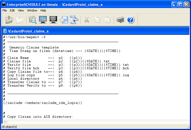
Task: Minimize the EnterpriseSCHEDULE window
Action: point(174,5)
